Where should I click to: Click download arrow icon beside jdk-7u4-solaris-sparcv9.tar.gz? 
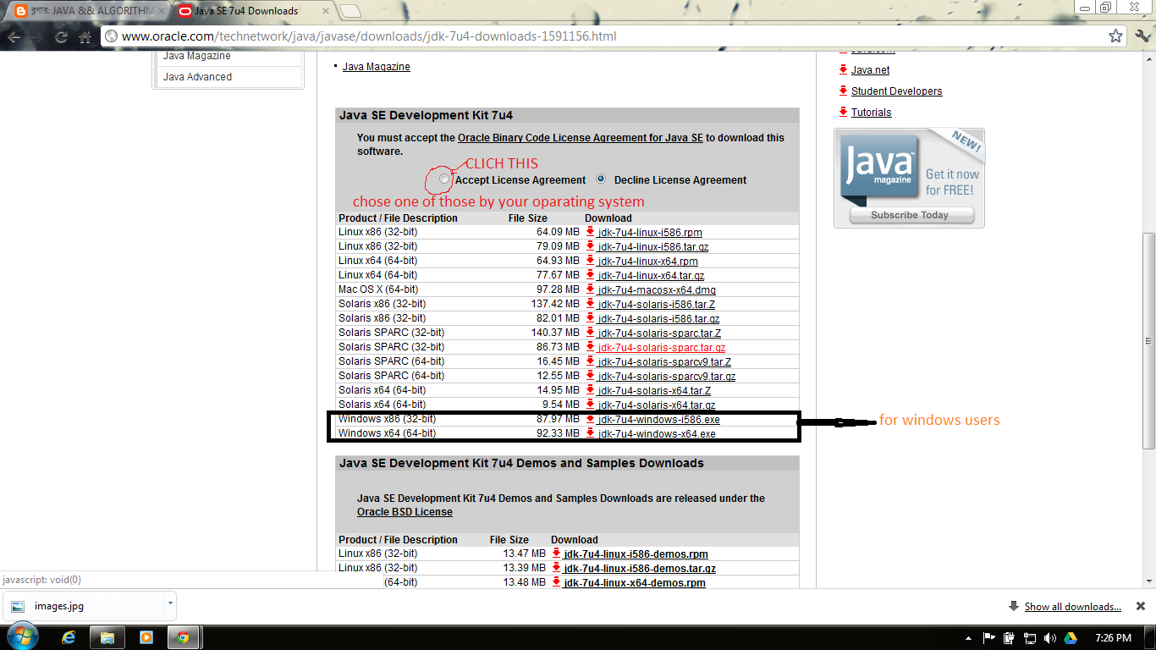pyautogui.click(x=591, y=376)
